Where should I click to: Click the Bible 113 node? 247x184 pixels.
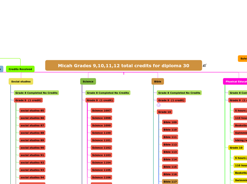[170, 152]
